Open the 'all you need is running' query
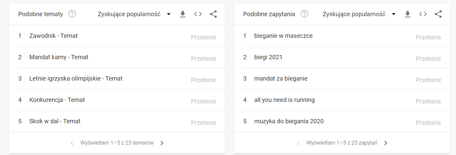The width and height of the screenshot is (456, 155). [285, 100]
